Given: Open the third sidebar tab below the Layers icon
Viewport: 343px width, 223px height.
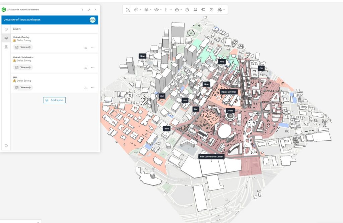Looking at the screenshot, I should click(x=6, y=47).
